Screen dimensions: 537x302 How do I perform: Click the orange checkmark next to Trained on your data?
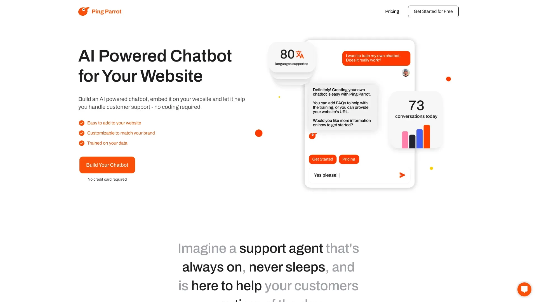[81, 143]
